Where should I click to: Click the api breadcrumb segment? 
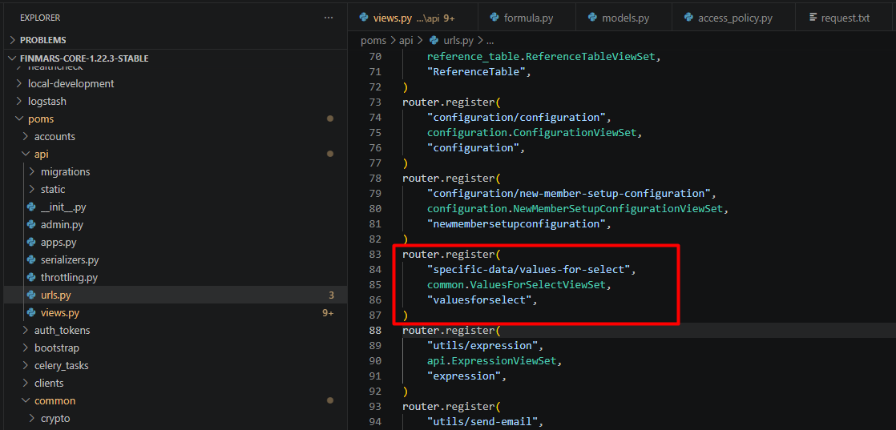408,40
